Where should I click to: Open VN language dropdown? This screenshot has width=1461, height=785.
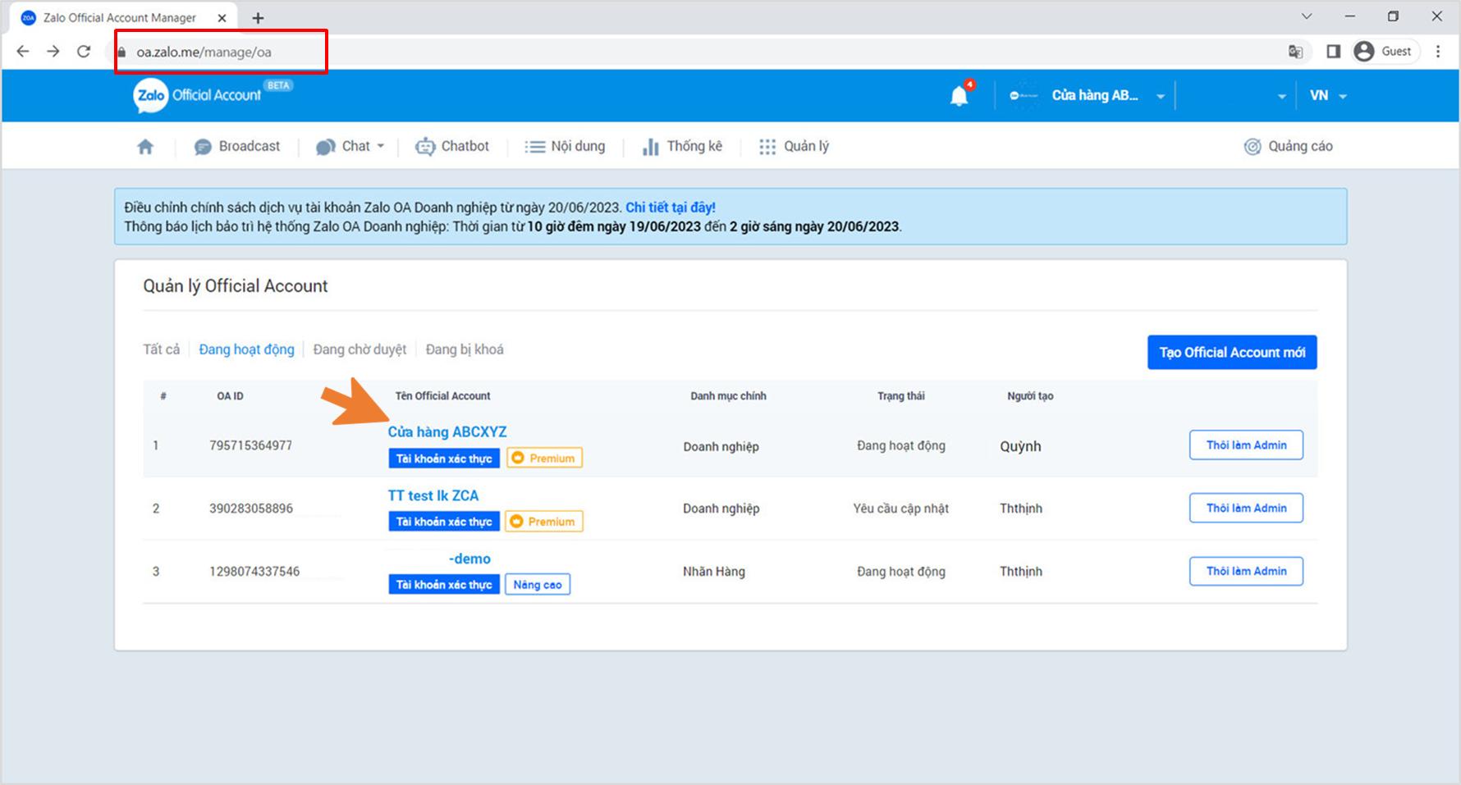[x=1327, y=96]
